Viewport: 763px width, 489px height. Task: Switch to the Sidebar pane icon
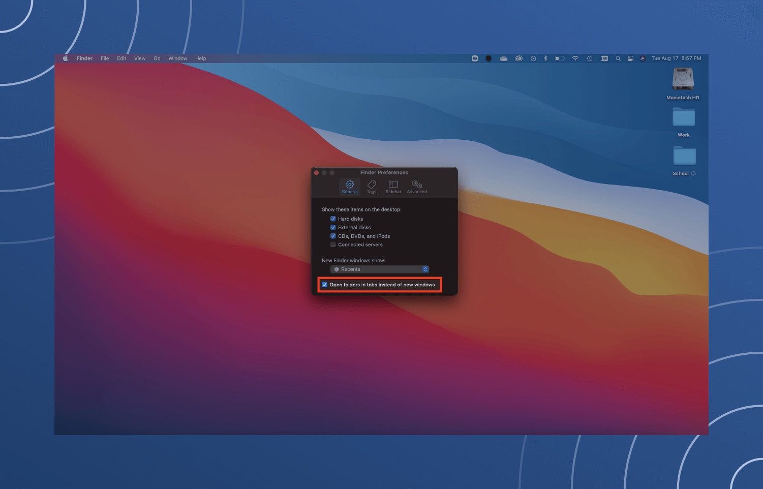point(393,186)
